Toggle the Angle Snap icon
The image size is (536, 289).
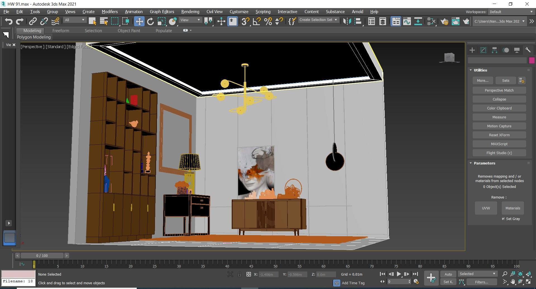point(256,21)
